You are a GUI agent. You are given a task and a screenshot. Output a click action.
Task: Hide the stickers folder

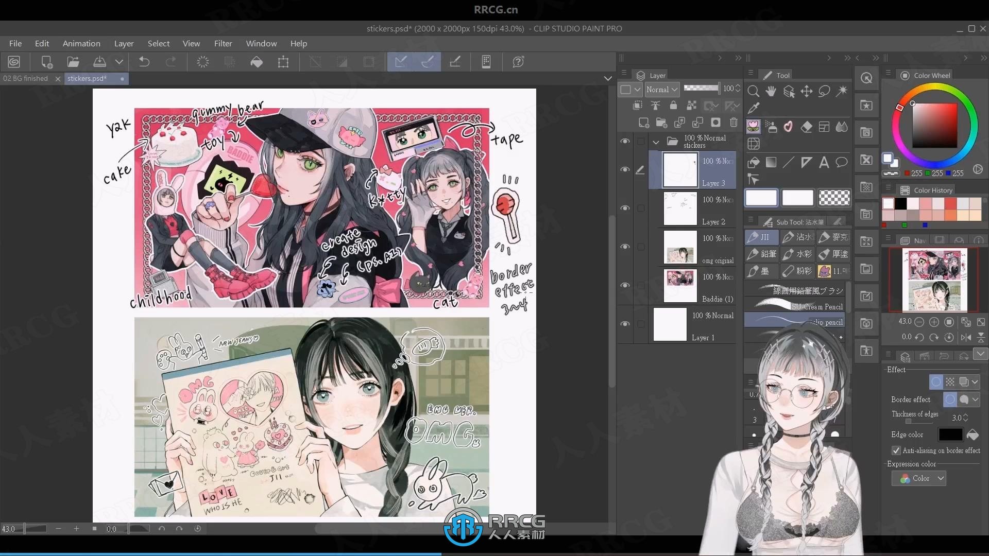coord(625,141)
